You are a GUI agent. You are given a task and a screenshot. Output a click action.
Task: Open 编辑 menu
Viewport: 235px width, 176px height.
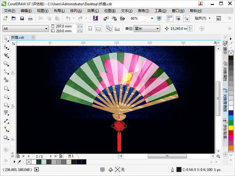coord(26,11)
